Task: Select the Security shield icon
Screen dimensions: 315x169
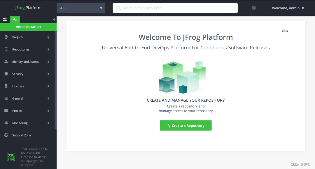Action: coord(6,74)
